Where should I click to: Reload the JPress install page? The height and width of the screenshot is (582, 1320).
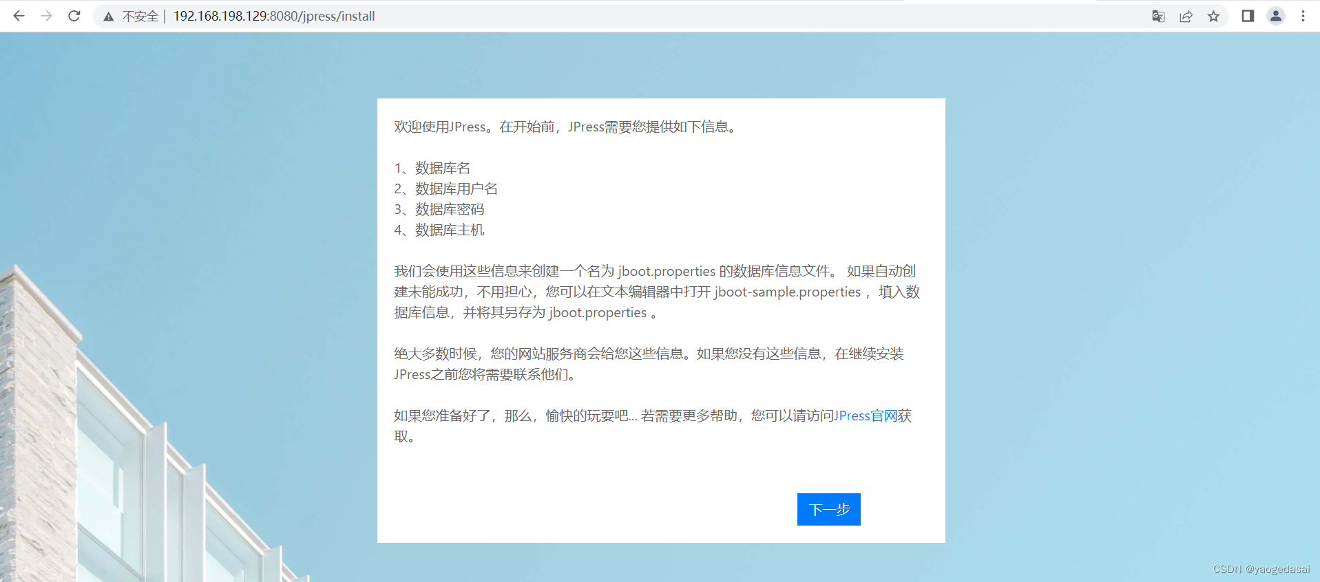tap(74, 16)
